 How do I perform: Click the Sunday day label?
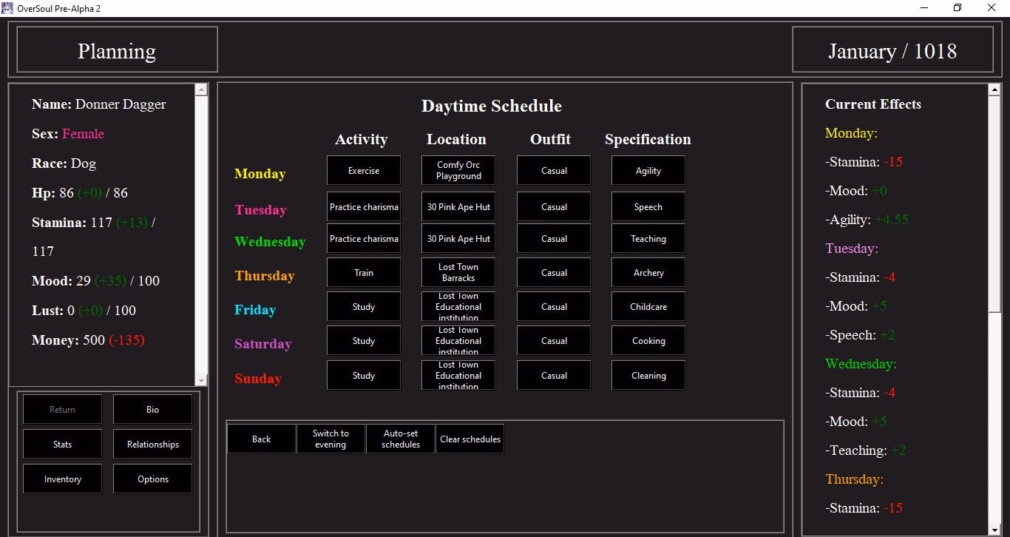point(258,379)
